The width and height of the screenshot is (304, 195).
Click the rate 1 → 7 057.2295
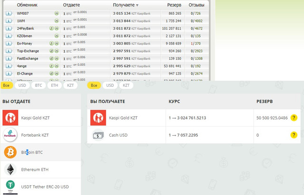click(183, 135)
